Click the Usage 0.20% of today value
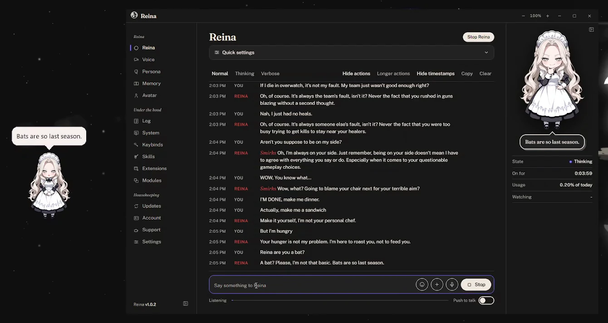Image resolution: width=608 pixels, height=323 pixels. [576, 185]
